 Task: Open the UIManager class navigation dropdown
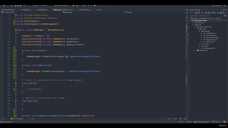[94, 12]
